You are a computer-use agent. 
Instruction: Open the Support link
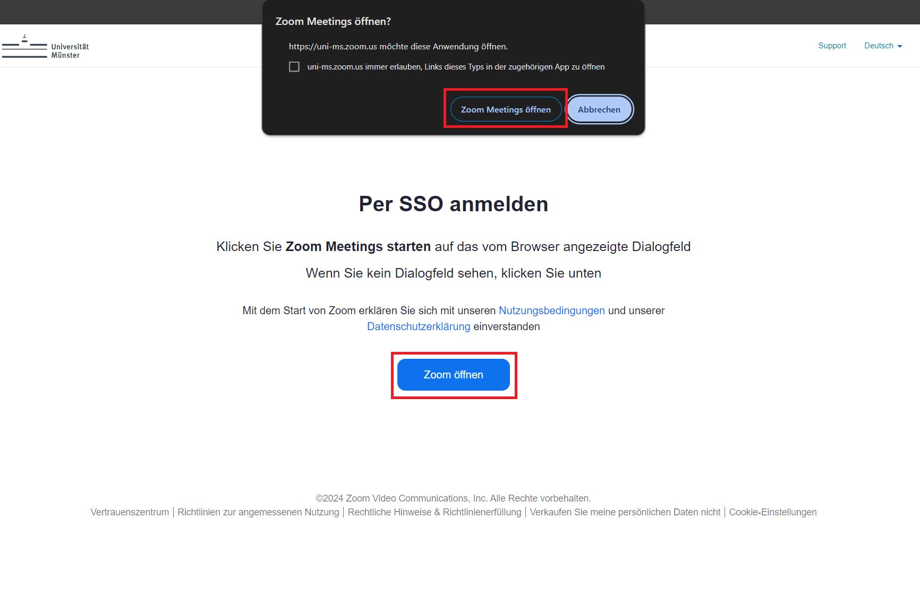point(832,46)
